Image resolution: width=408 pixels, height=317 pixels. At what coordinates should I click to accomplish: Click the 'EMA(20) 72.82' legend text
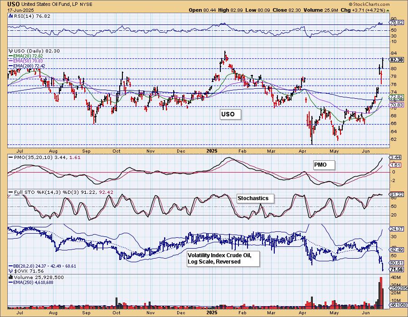[28, 56]
